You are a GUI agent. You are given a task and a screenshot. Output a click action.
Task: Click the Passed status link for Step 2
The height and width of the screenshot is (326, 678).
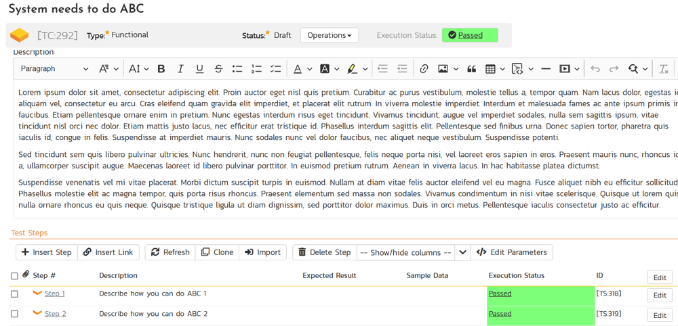500,314
